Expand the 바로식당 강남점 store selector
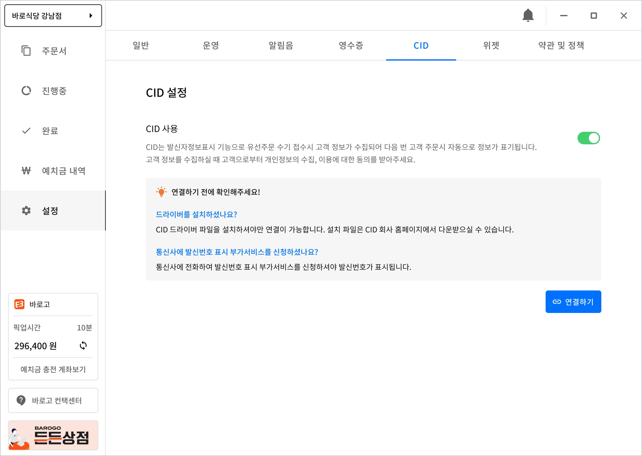This screenshot has width=642, height=456. click(53, 16)
